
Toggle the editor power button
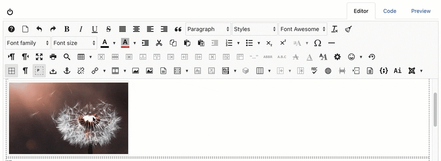point(10,12)
